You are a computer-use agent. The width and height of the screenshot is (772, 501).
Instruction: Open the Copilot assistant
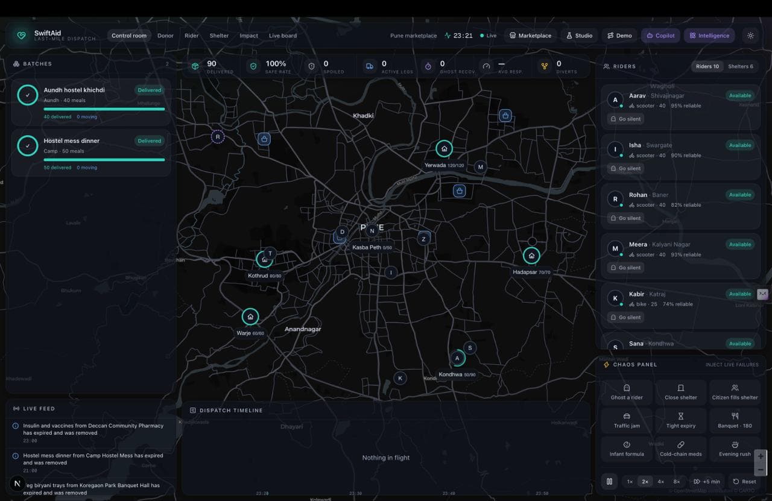pos(660,36)
